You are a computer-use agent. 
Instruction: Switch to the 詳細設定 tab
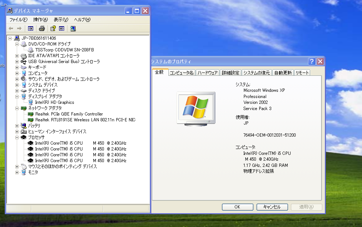(230, 73)
